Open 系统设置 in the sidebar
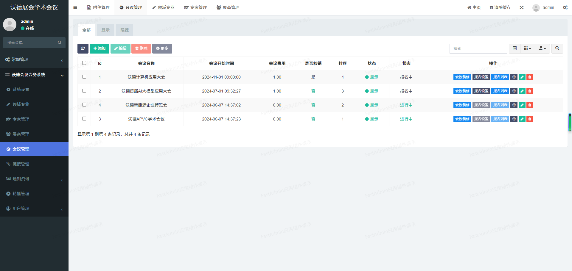Viewport: 572px width, 271px height. [34, 90]
